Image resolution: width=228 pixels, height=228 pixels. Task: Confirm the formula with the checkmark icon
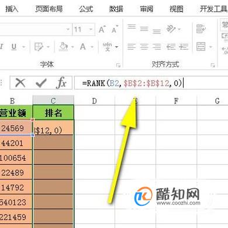[41, 83]
